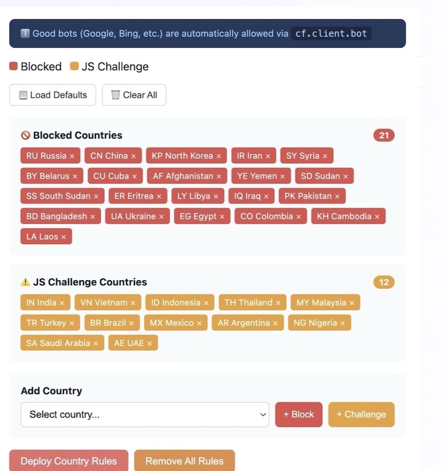This screenshot has width=448, height=471.
Task: Click the 21 blocked countries count badge
Action: pos(383,135)
